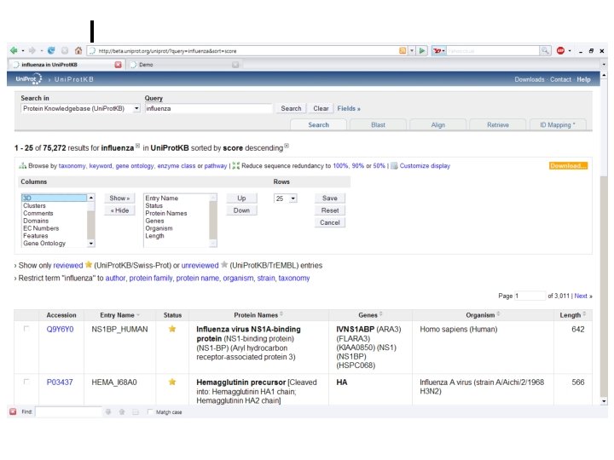
Task: Click the RSS feed icon in address bar
Action: 403,50
